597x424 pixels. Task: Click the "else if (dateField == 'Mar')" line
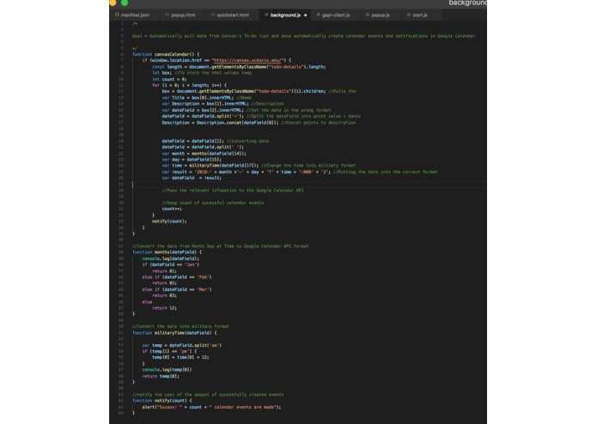click(x=177, y=289)
